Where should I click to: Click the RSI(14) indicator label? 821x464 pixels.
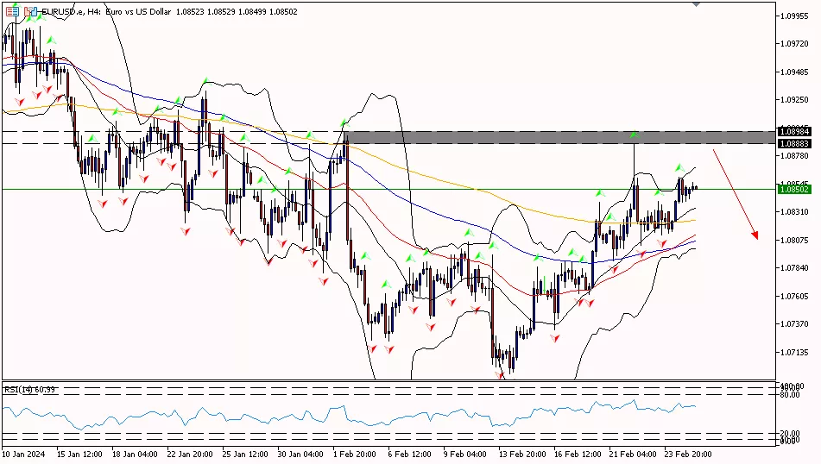tap(30, 390)
